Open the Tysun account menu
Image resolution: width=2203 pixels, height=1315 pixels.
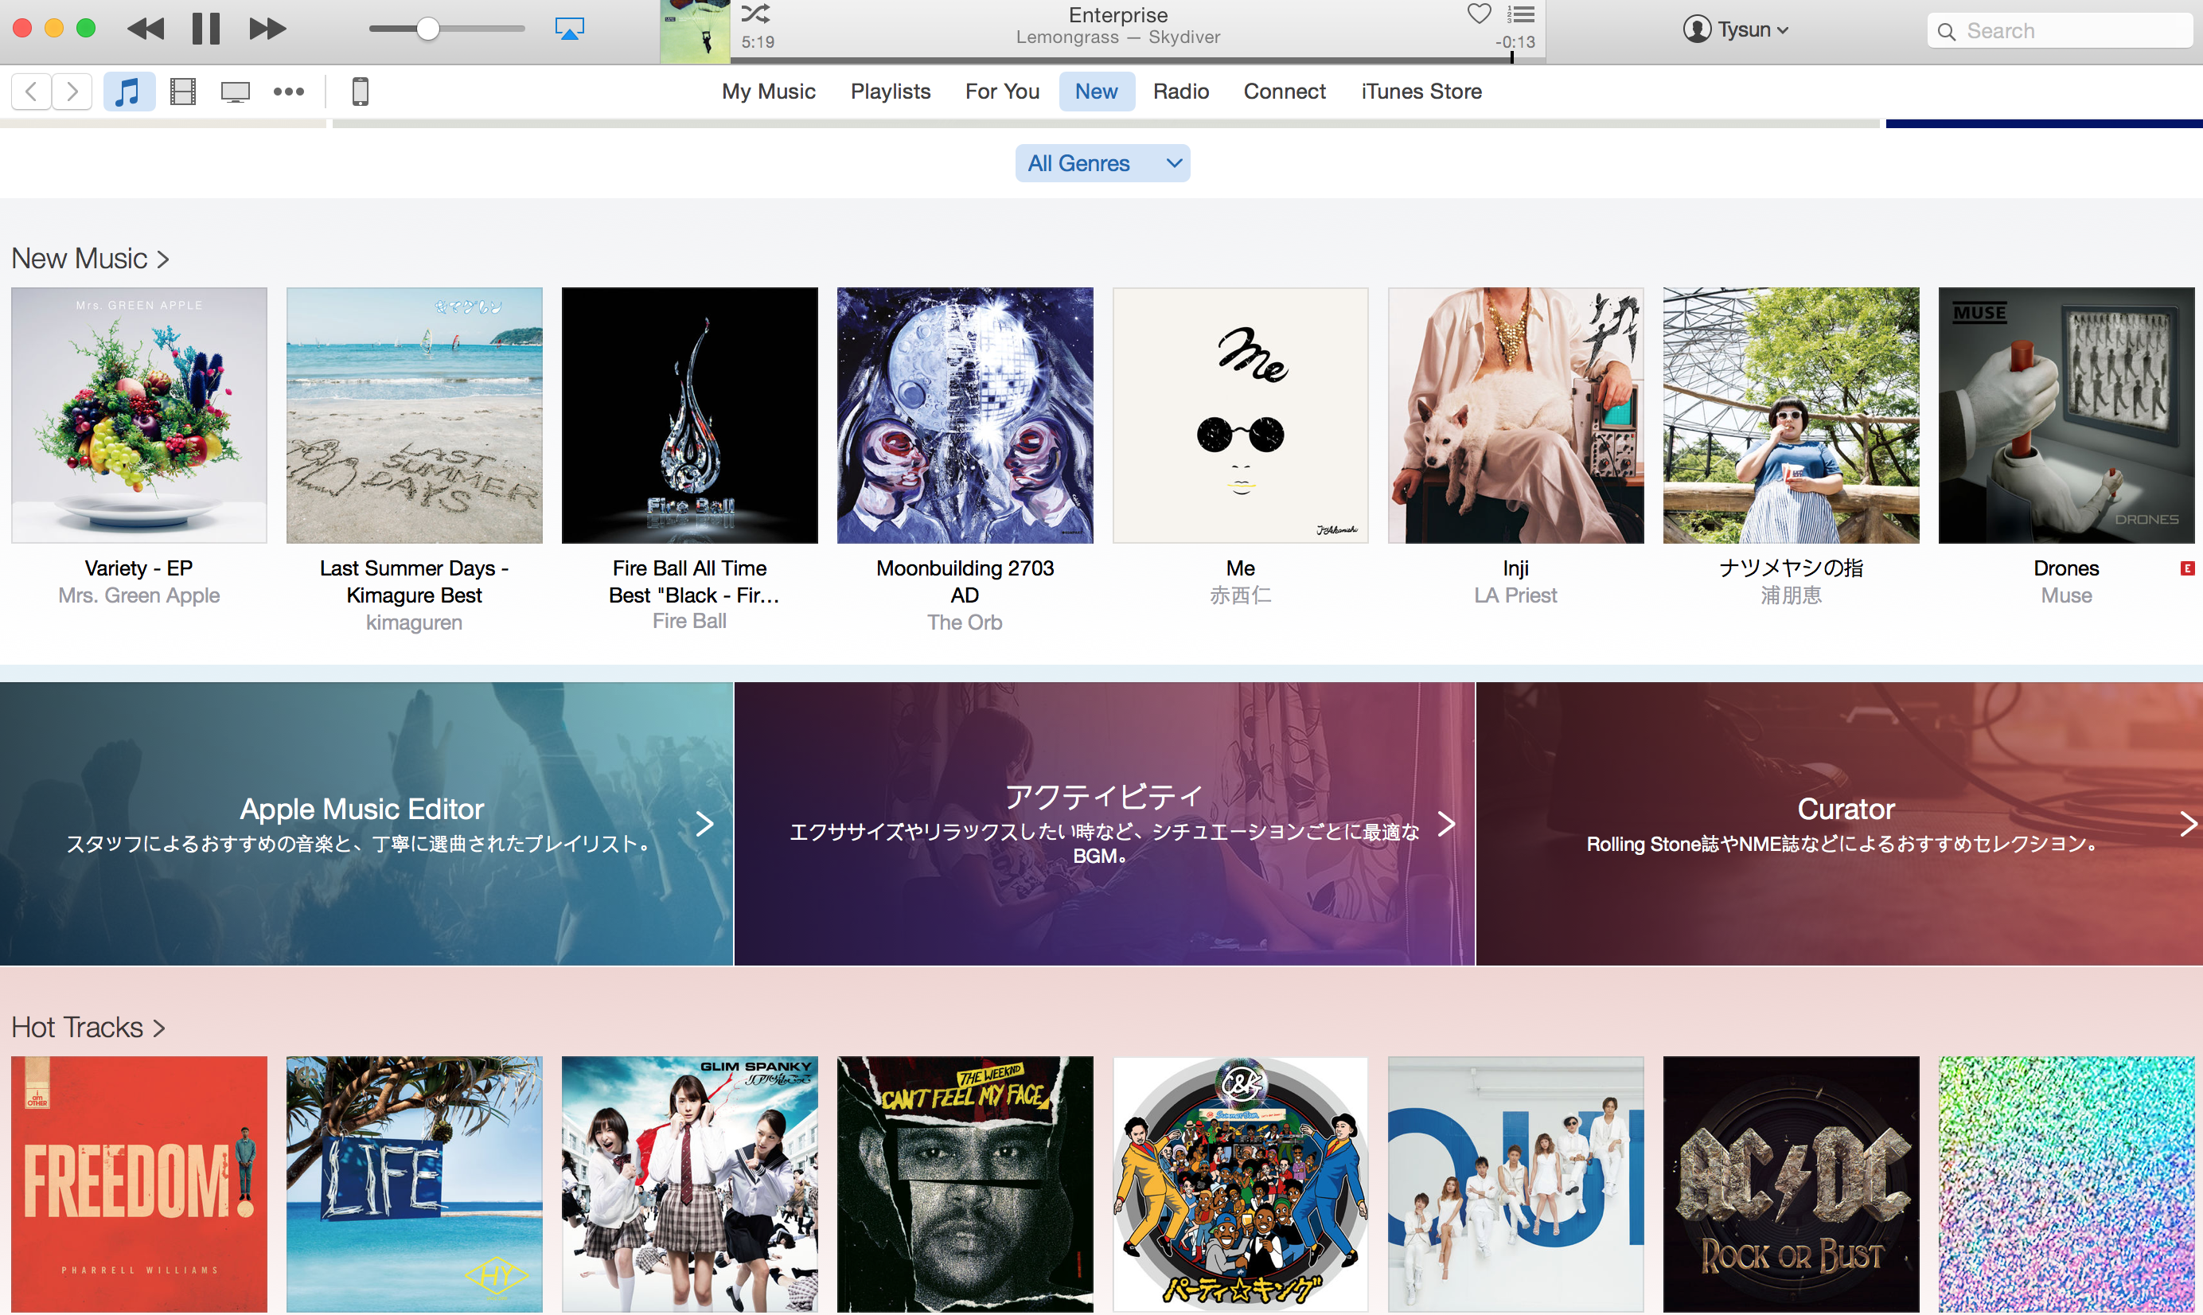click(1734, 29)
